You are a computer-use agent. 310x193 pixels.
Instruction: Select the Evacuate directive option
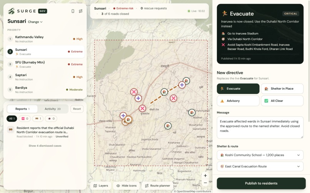[x=238, y=88]
